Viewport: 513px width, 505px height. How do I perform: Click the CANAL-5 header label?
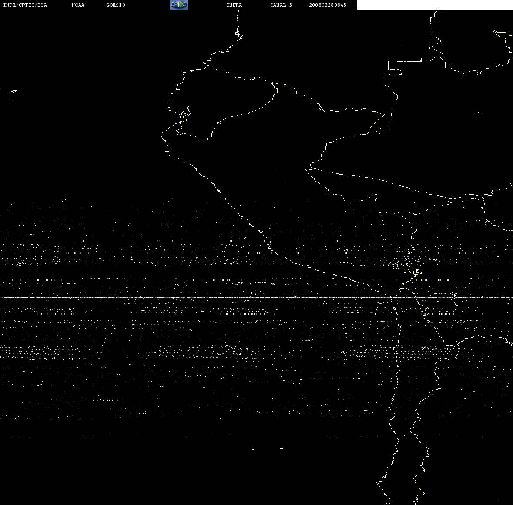click(x=281, y=5)
